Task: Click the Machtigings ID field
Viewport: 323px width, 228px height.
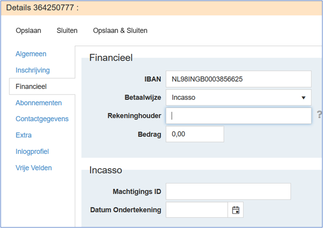Action: pos(228,191)
